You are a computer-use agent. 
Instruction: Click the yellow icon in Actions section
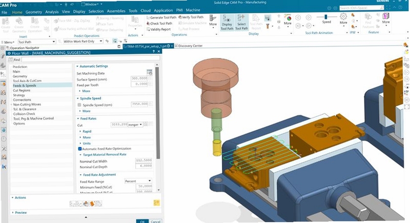(156, 202)
